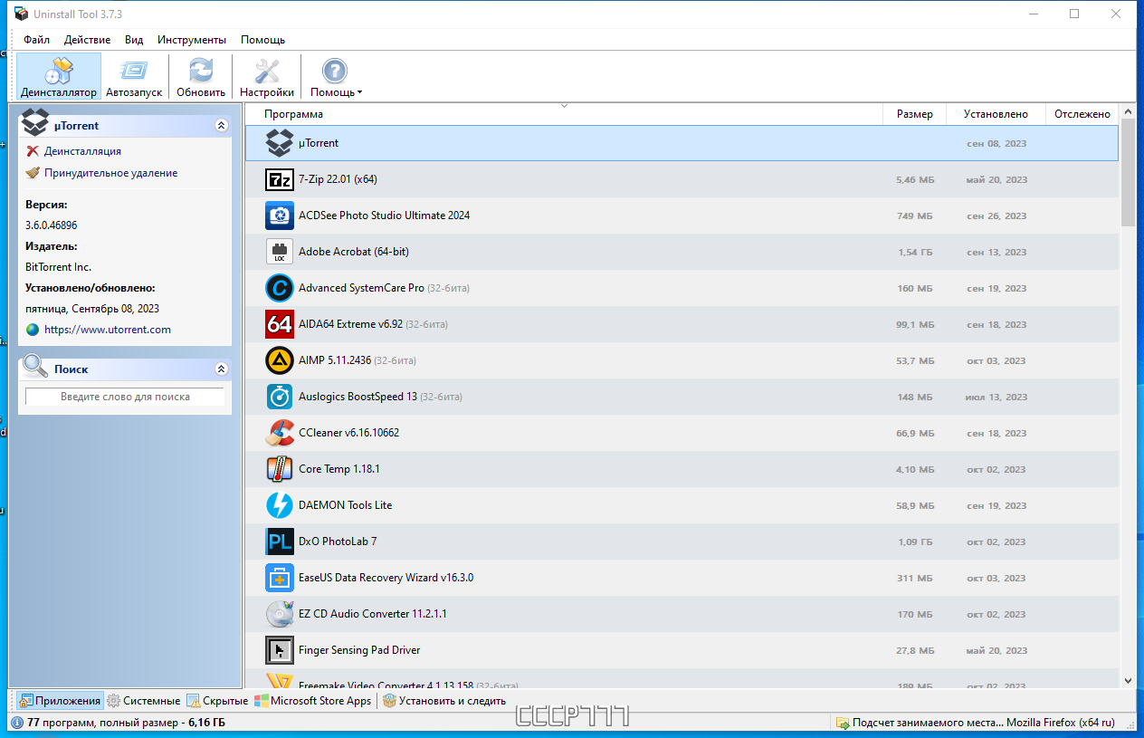Refresh the program list with the Обновить icon
Image resolution: width=1144 pixels, height=738 pixels.
tap(200, 76)
